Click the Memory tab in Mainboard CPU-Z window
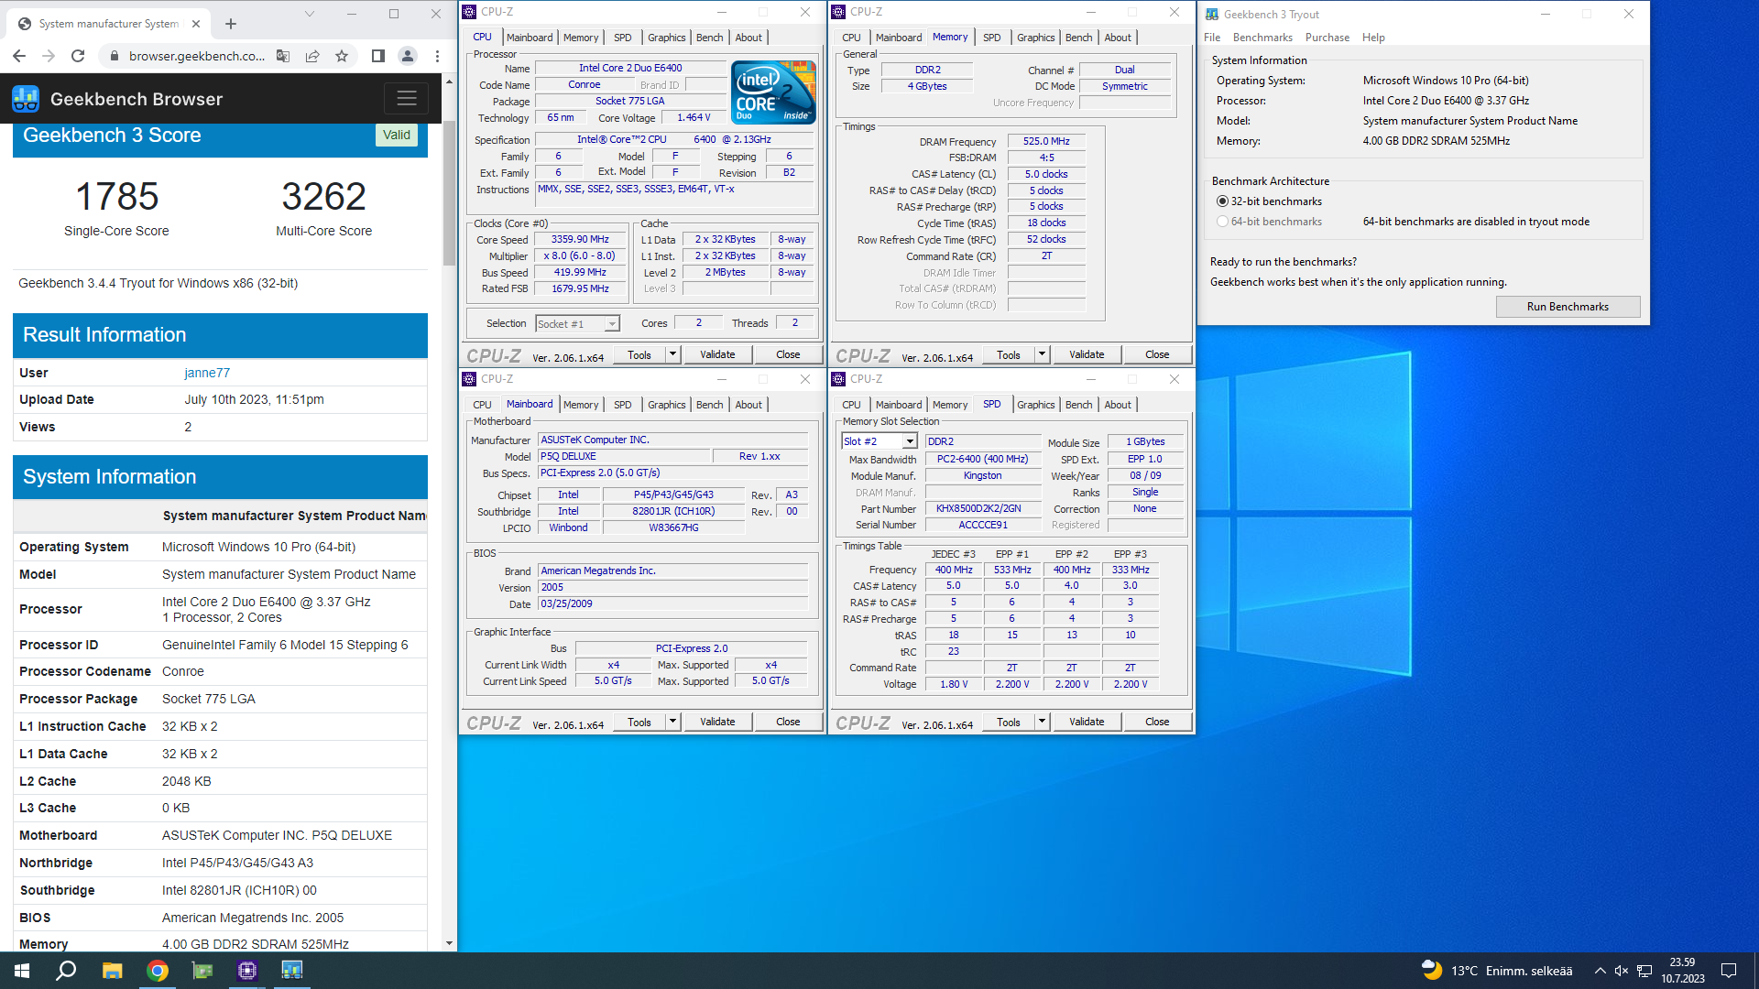 580,405
